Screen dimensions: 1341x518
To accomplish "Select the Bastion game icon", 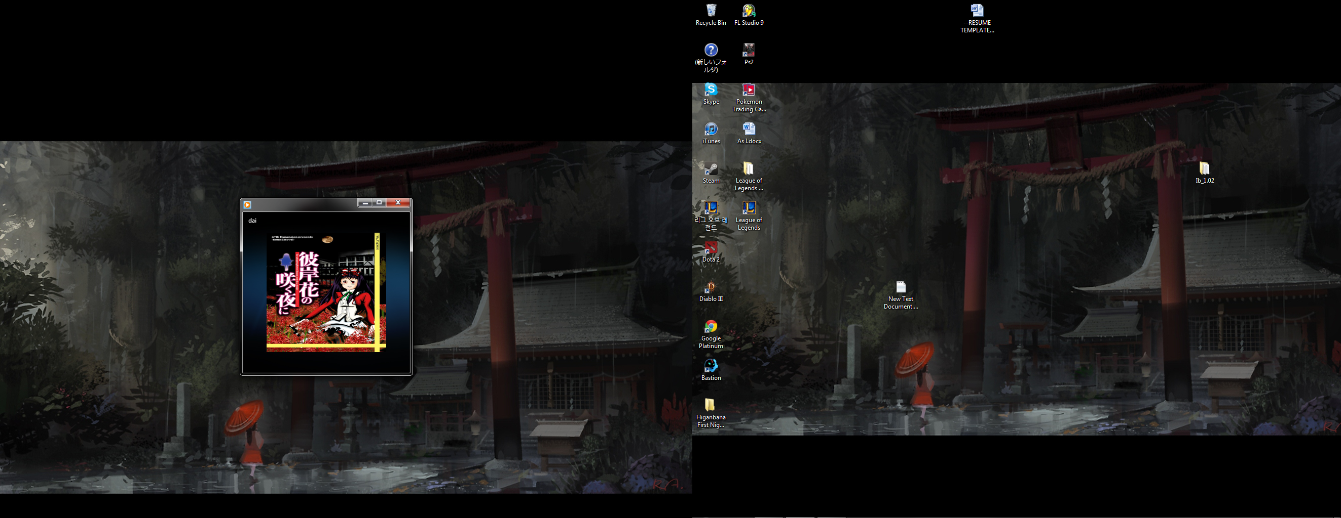I will pyautogui.click(x=711, y=370).
